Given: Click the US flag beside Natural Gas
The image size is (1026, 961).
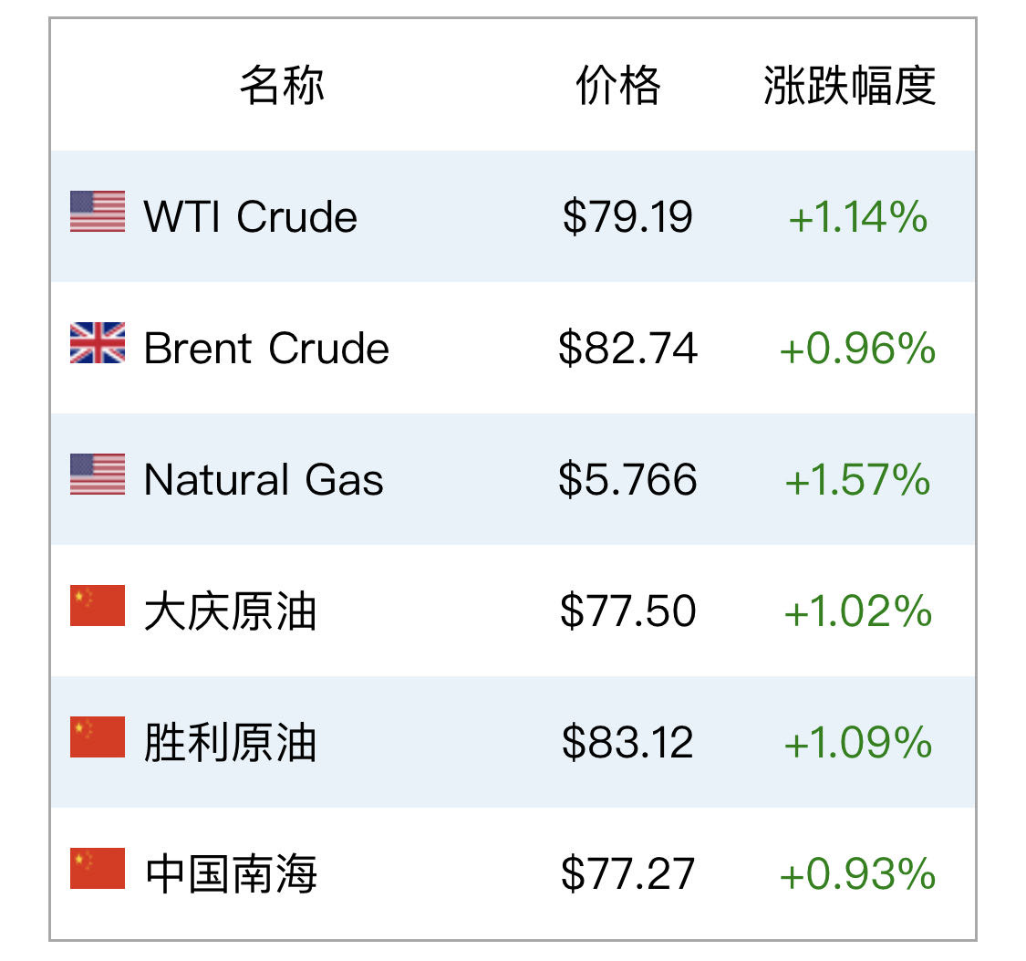Looking at the screenshot, I should [x=98, y=474].
